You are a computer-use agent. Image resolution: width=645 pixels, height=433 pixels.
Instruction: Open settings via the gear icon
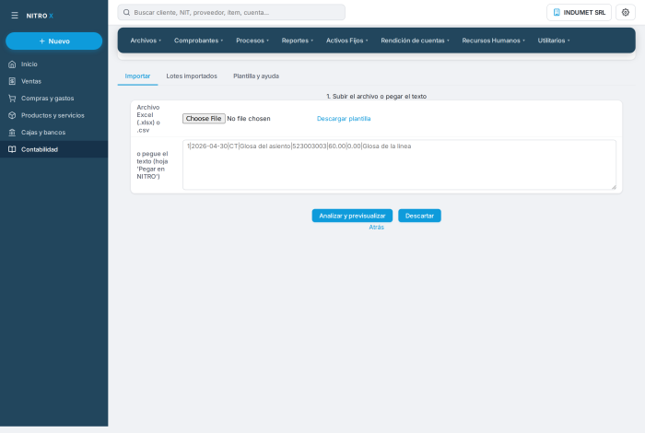coord(626,12)
